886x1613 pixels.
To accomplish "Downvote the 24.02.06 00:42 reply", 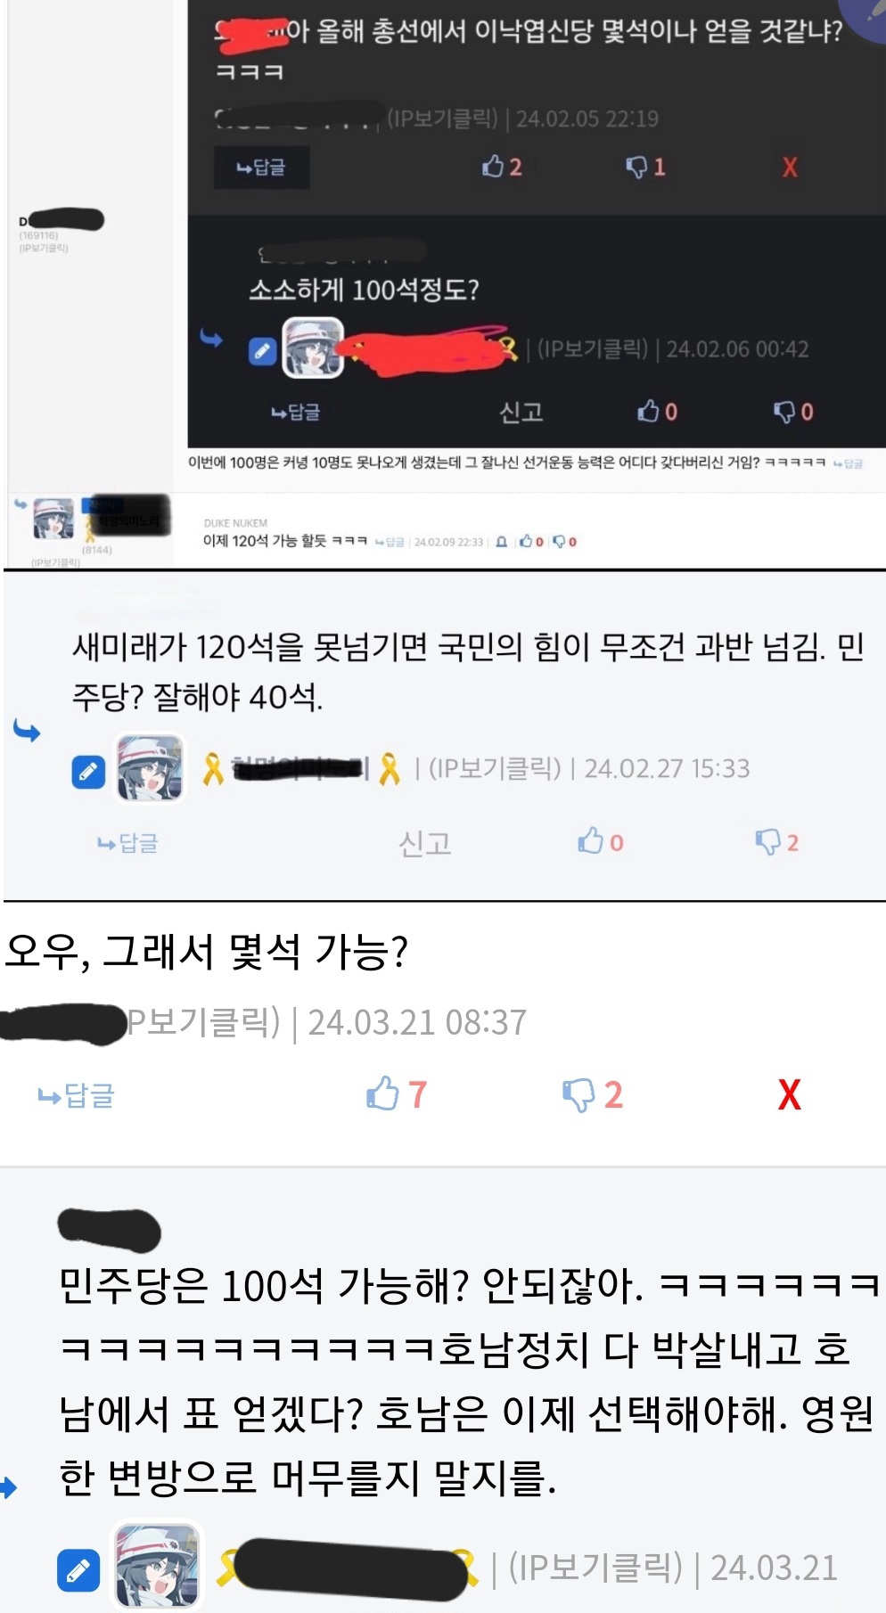I will pos(793,411).
